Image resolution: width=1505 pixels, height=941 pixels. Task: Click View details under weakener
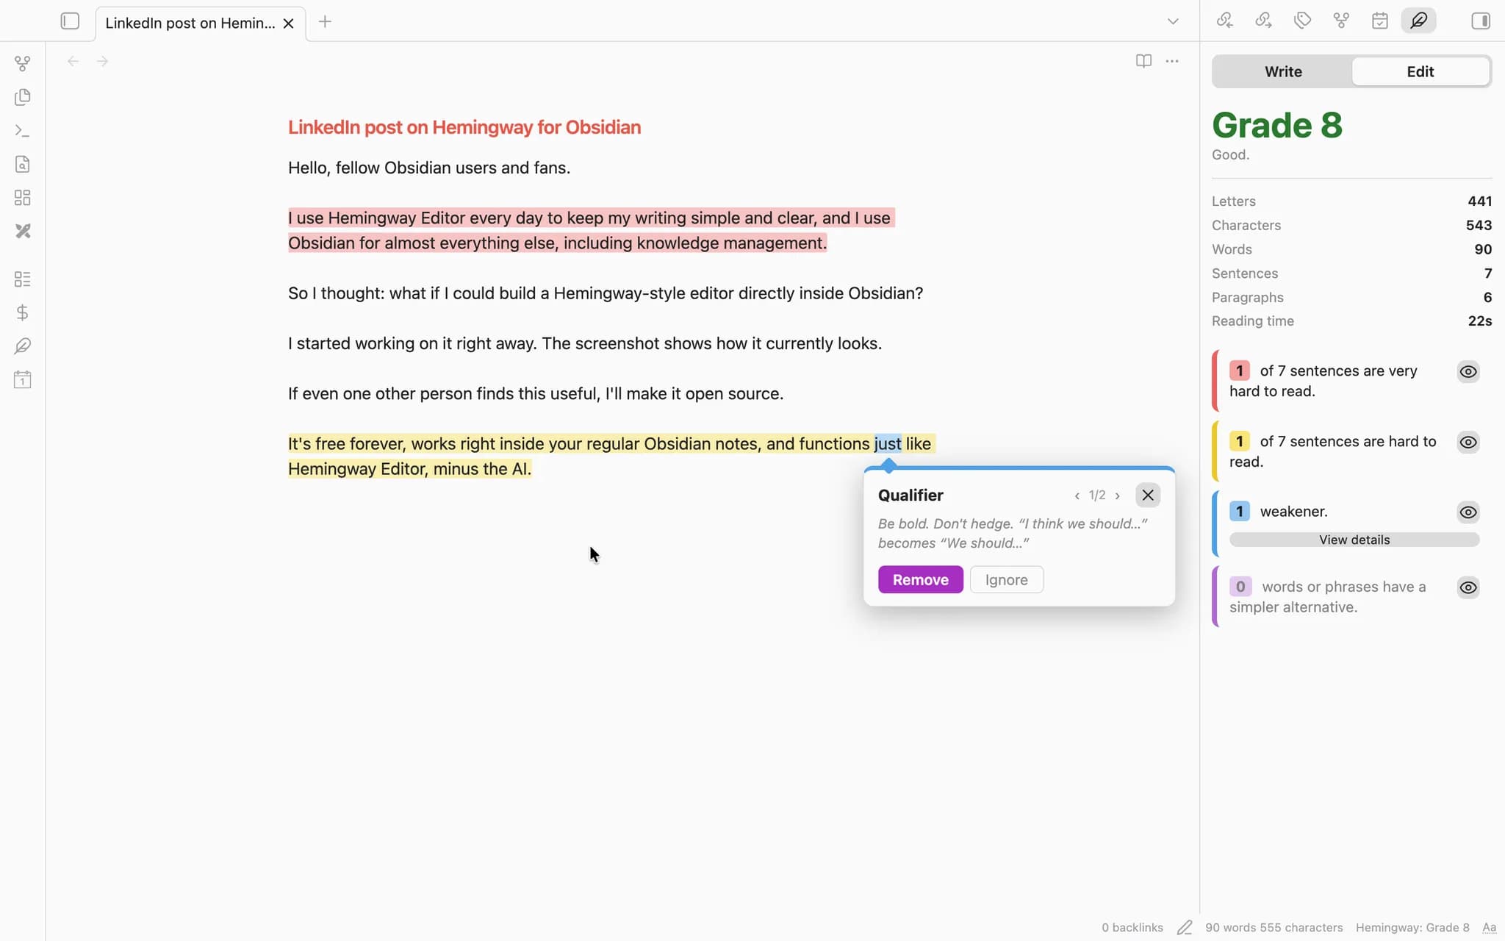click(1354, 540)
